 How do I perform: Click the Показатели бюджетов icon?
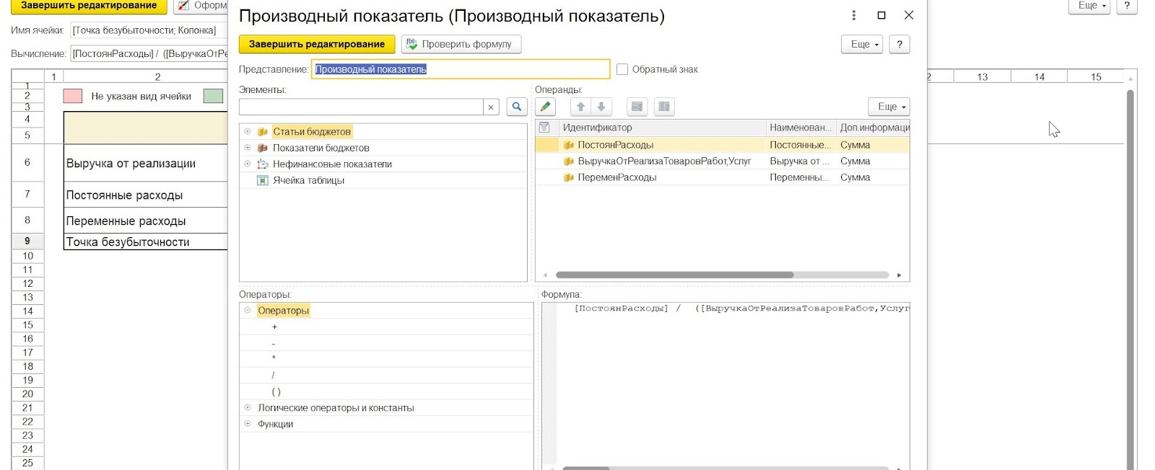pos(263,148)
